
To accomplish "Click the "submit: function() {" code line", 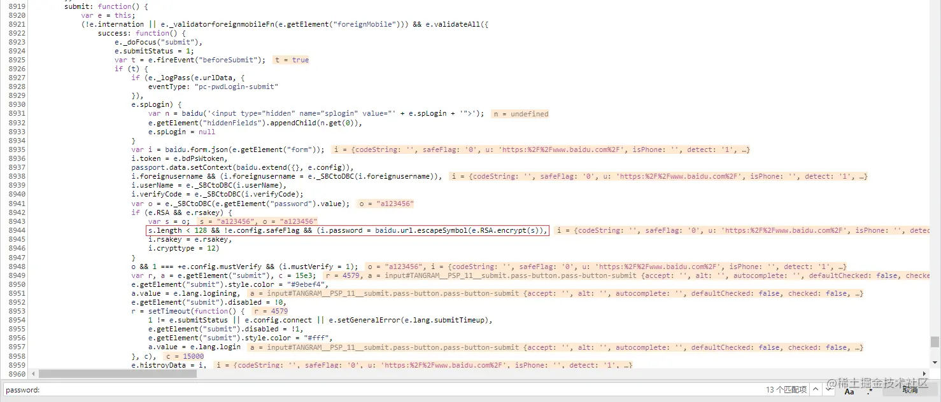I will [x=106, y=6].
